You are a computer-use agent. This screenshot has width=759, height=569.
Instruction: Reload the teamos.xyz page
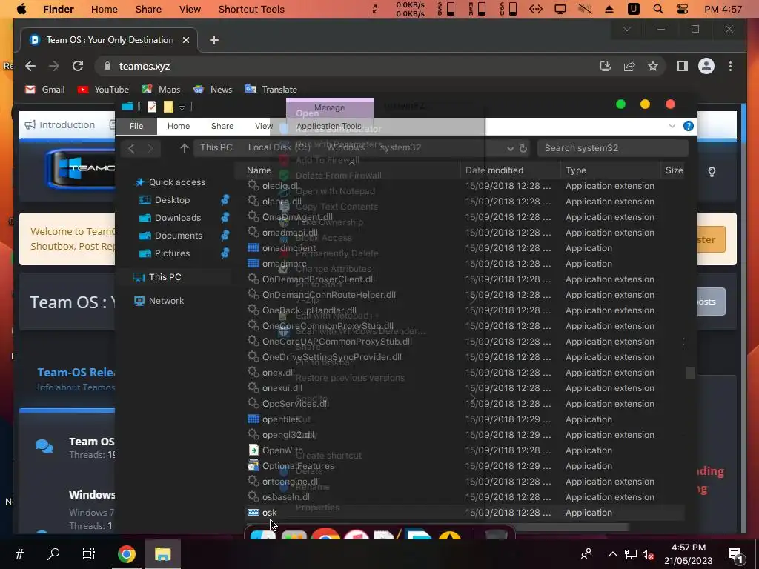point(78,66)
